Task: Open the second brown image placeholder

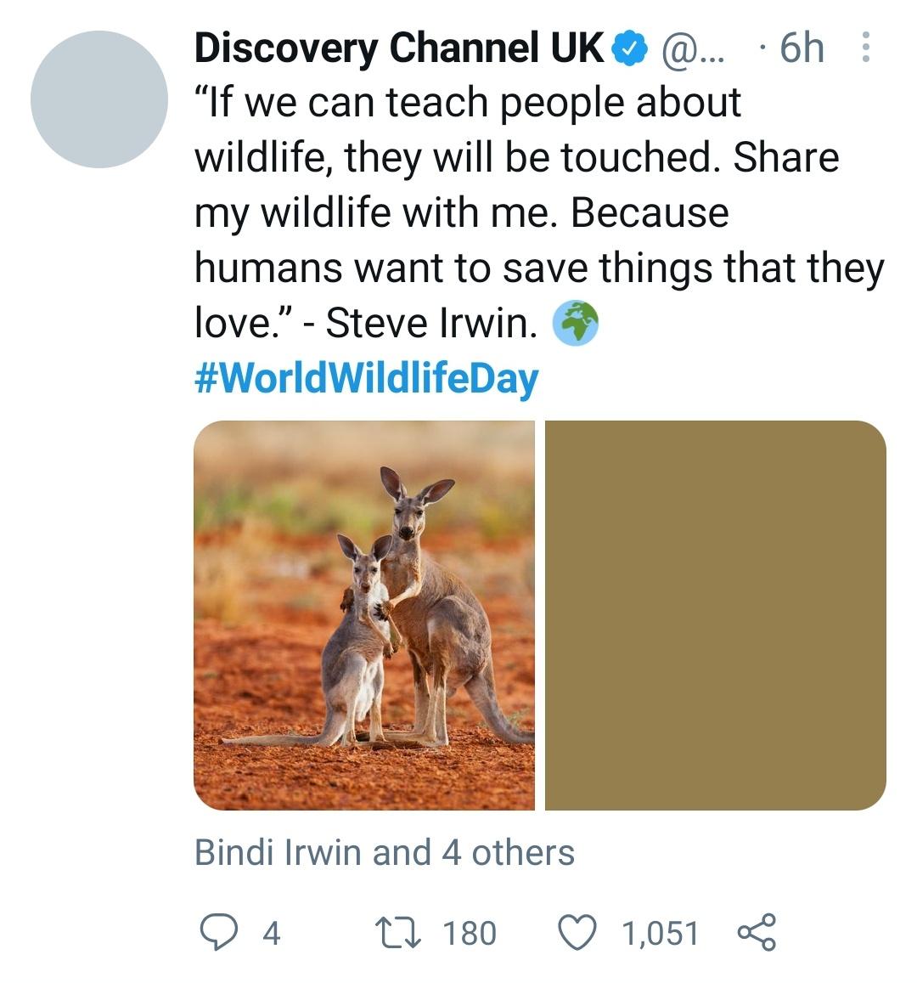Action: 715,615
